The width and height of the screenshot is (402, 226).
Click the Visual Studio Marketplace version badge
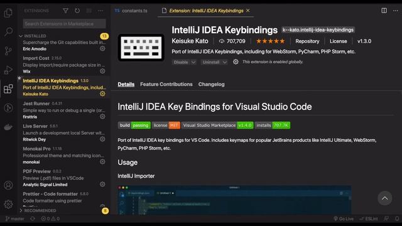(x=217, y=126)
